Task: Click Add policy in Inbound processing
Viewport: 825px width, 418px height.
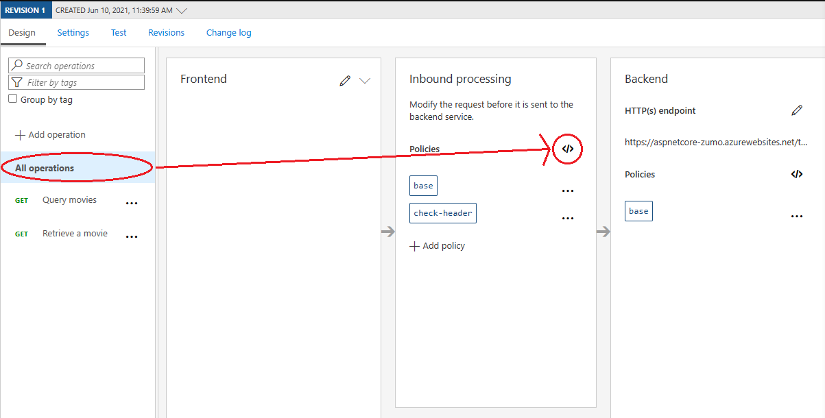Action: coord(438,246)
